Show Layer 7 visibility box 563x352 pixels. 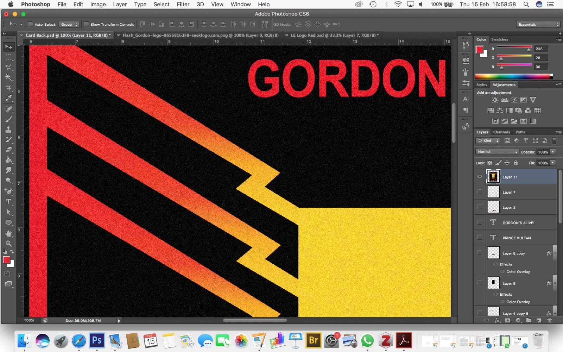point(480,192)
